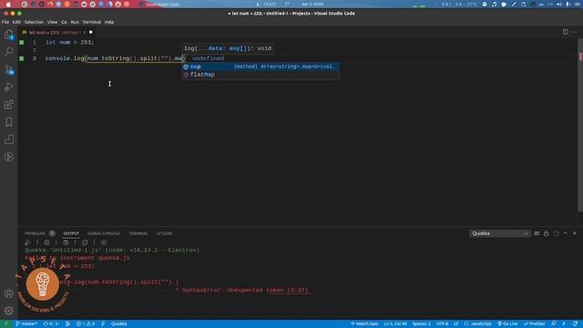
Task: Click the Quokka stop icon in output toolbar
Action: [x=104, y=242]
